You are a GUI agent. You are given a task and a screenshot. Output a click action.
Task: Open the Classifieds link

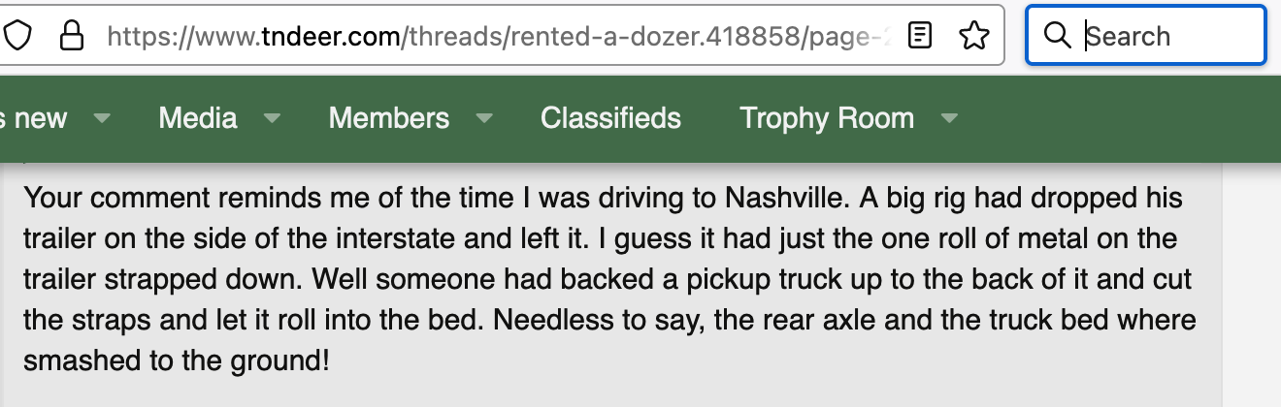click(x=610, y=118)
